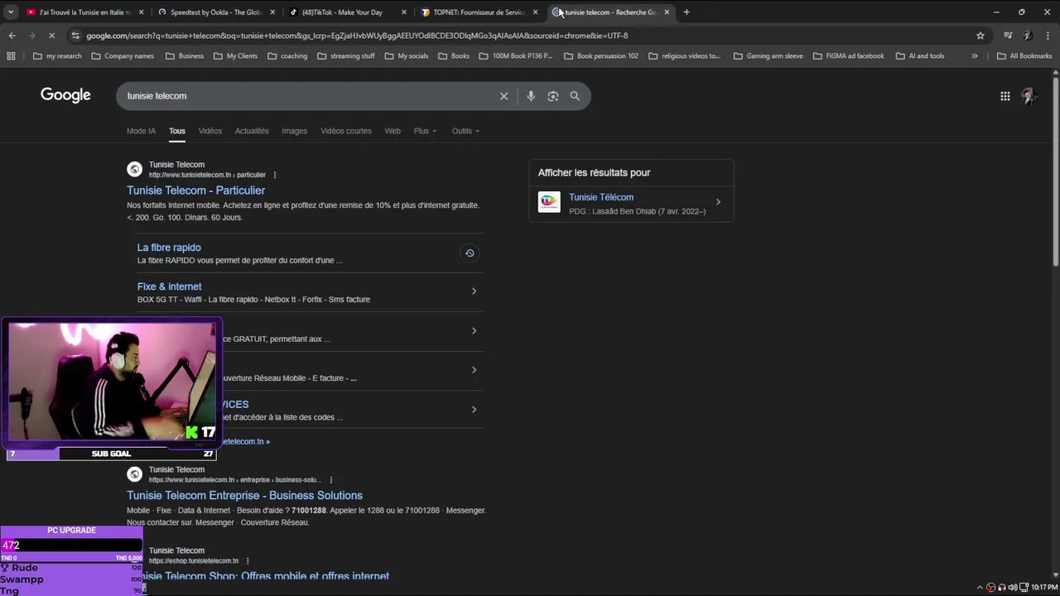The width and height of the screenshot is (1060, 596).
Task: Click the history clock icon beside La fibre rapido
Action: [470, 253]
